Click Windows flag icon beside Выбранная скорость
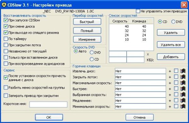Screen dimensions: 189x123 pos(183,95)
